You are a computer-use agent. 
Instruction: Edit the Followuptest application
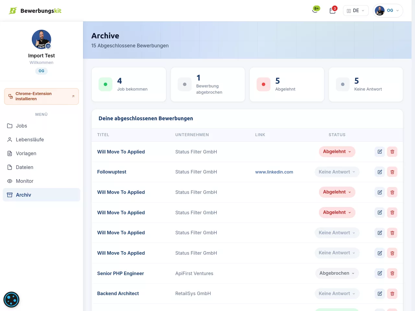point(380,172)
